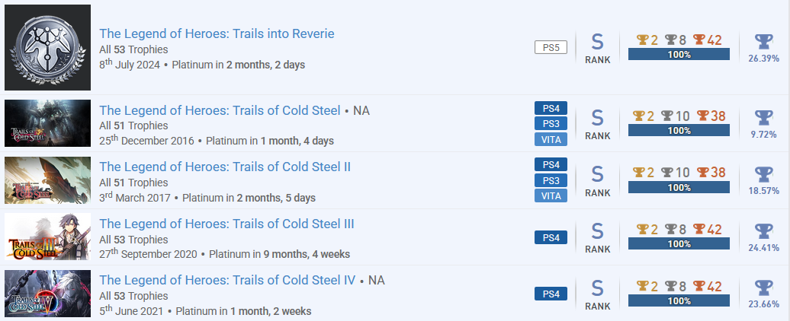Screen dimensions: 790x321
Task: Open The Legend of Heroes: Trails into Reverie link
Action: coord(217,33)
